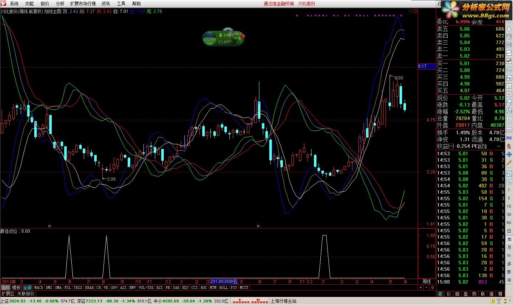Select the MACD indicator tab
This screenshot has height=306, width=513.
tap(39, 287)
